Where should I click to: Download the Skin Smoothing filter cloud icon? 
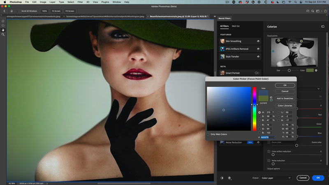[x=258, y=41]
